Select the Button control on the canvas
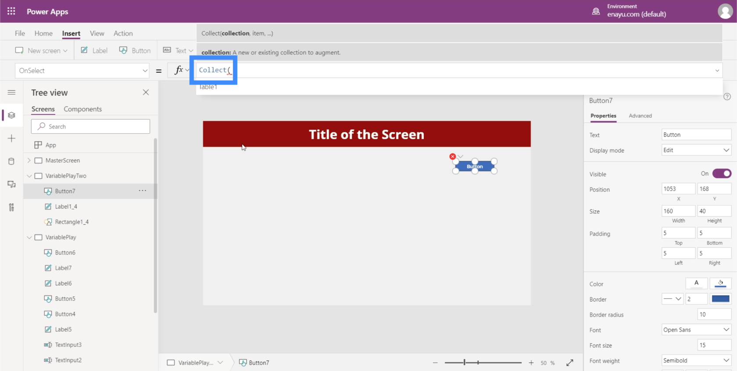737x371 pixels. 475,166
